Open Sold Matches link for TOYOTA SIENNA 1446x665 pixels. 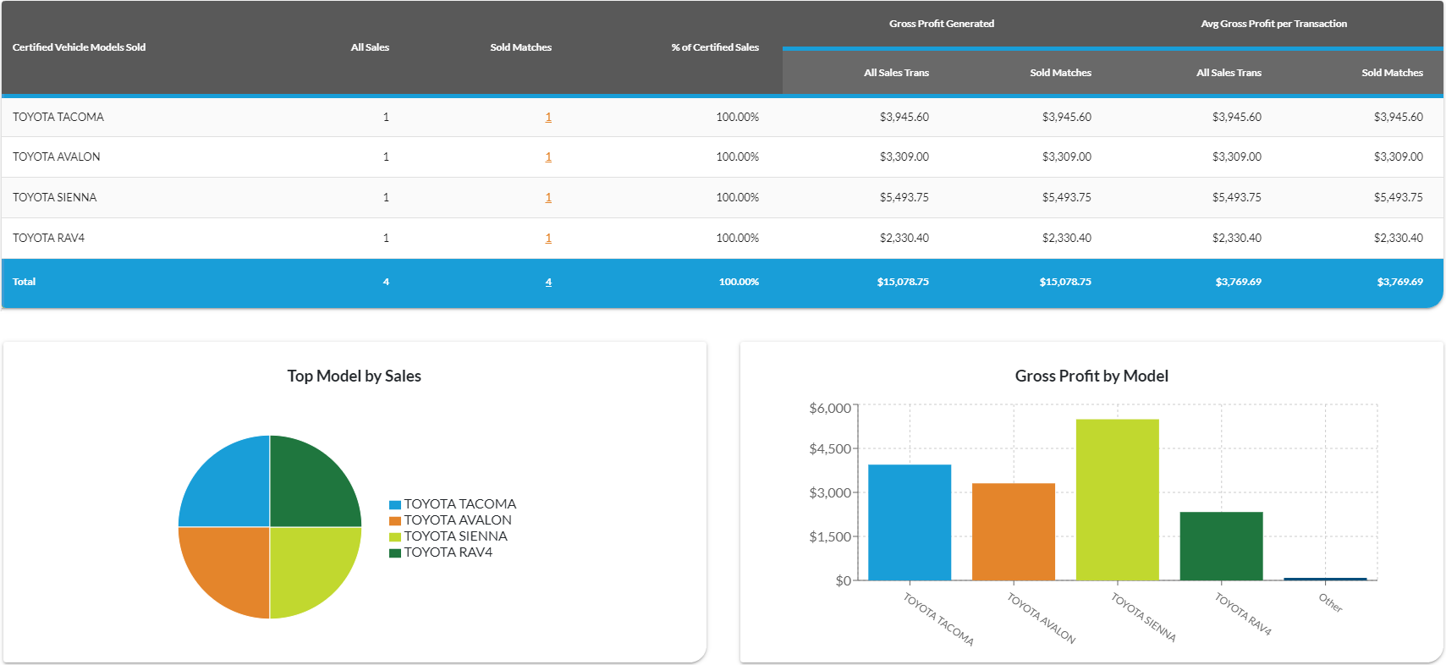click(x=548, y=198)
